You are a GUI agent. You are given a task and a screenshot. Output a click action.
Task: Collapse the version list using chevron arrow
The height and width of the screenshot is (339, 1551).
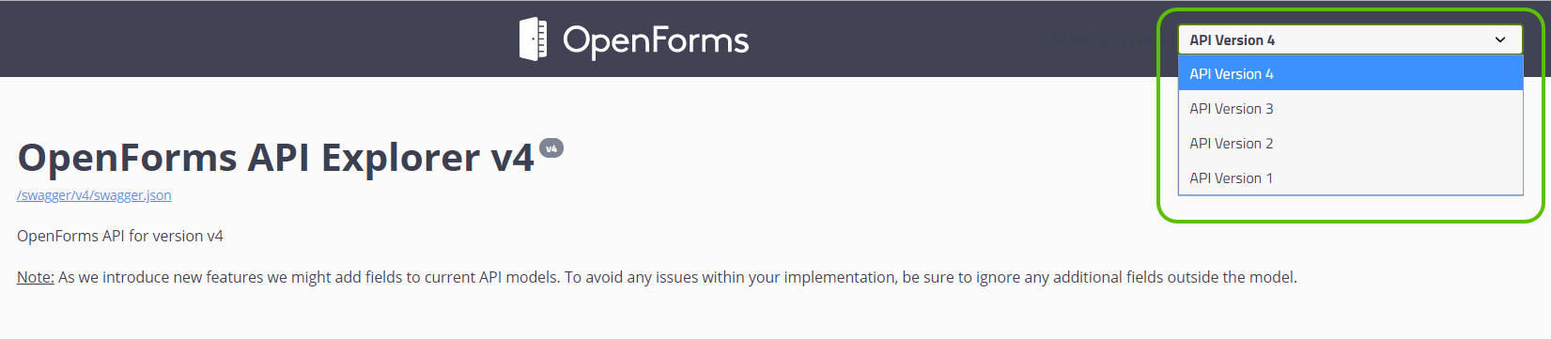coord(1500,39)
